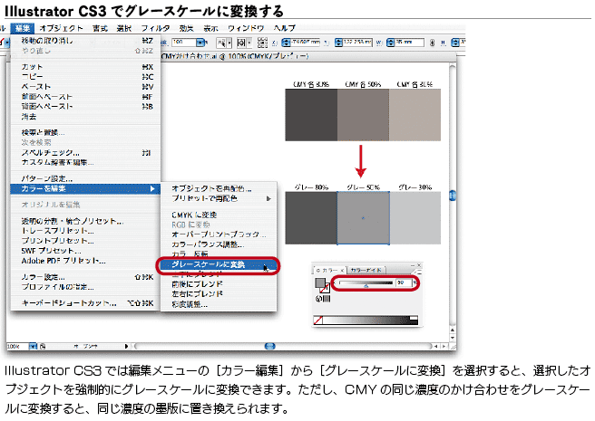Toggle the constrain width and height link icon
Screen dimensions: 595x421
433,43
